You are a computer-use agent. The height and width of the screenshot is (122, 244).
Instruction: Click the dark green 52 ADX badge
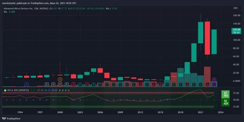pyautogui.click(x=225, y=102)
